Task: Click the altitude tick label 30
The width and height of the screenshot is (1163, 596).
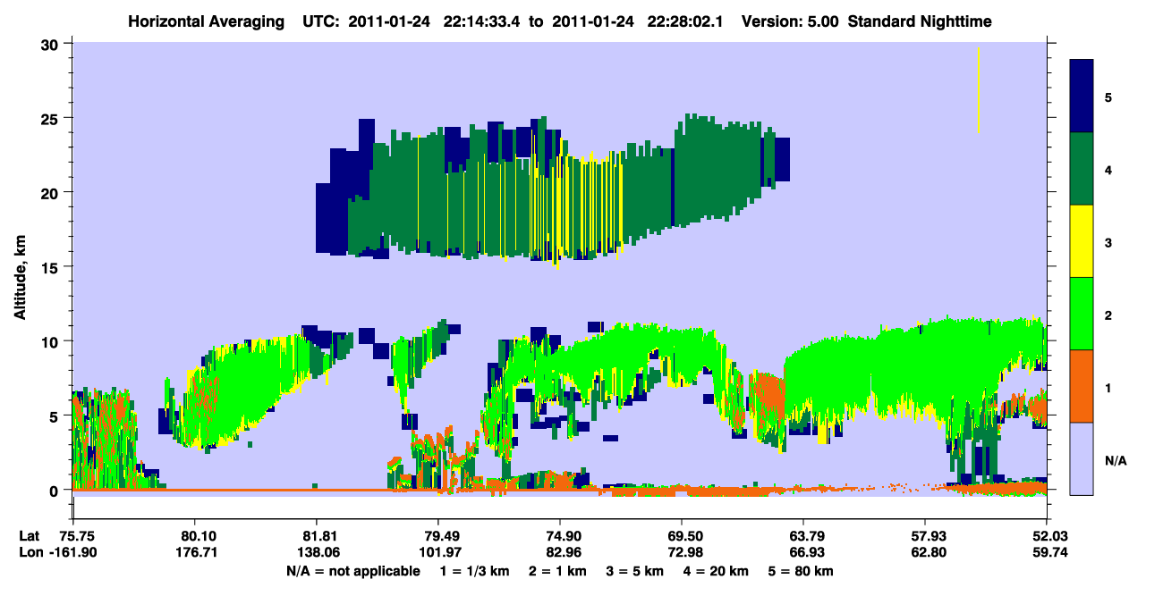Action: tap(51, 44)
